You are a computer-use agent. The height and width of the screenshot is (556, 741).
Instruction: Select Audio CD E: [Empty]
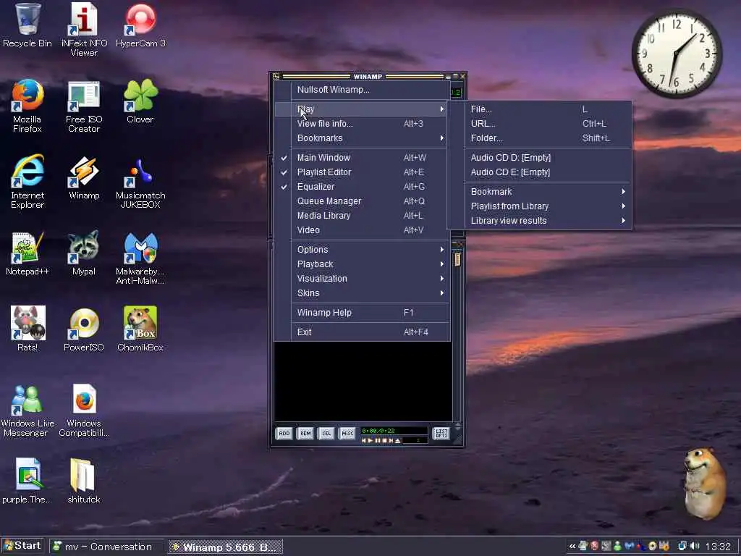point(540,172)
